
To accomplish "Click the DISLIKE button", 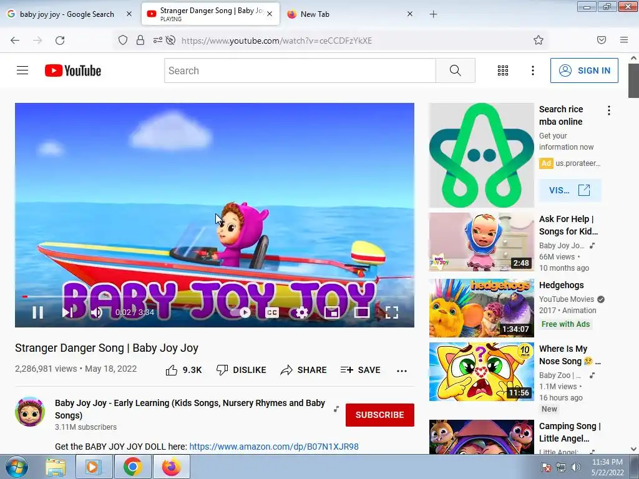I will click(x=241, y=370).
